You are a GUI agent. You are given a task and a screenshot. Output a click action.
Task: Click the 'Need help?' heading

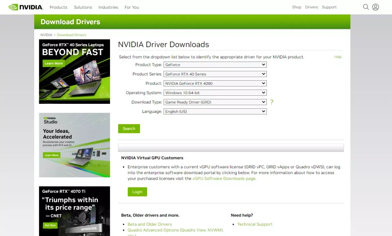click(x=242, y=215)
